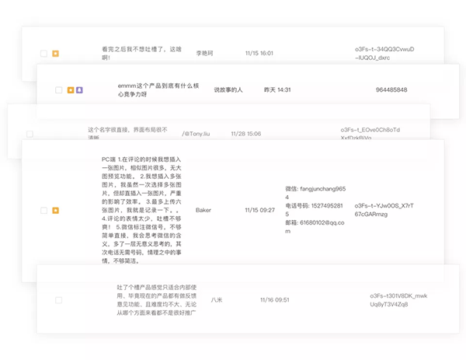Viewport: 466px width, 360px height.
Task: Click the orange star icon in 李艳珂's row
Action: [x=55, y=54]
